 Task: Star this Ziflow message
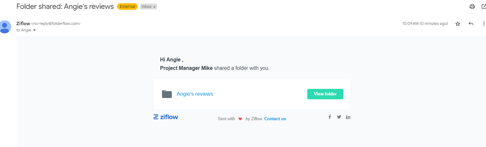(458, 24)
